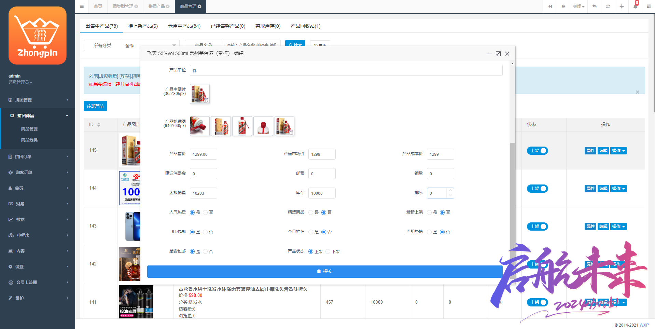Viewport: 655px width, 329px height.
Task: Click the fifth carousel image thumbnail
Action: (284, 126)
